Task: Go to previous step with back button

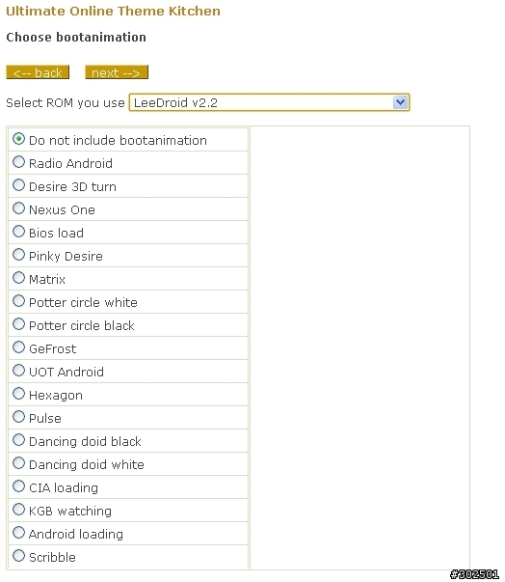Action: click(38, 72)
